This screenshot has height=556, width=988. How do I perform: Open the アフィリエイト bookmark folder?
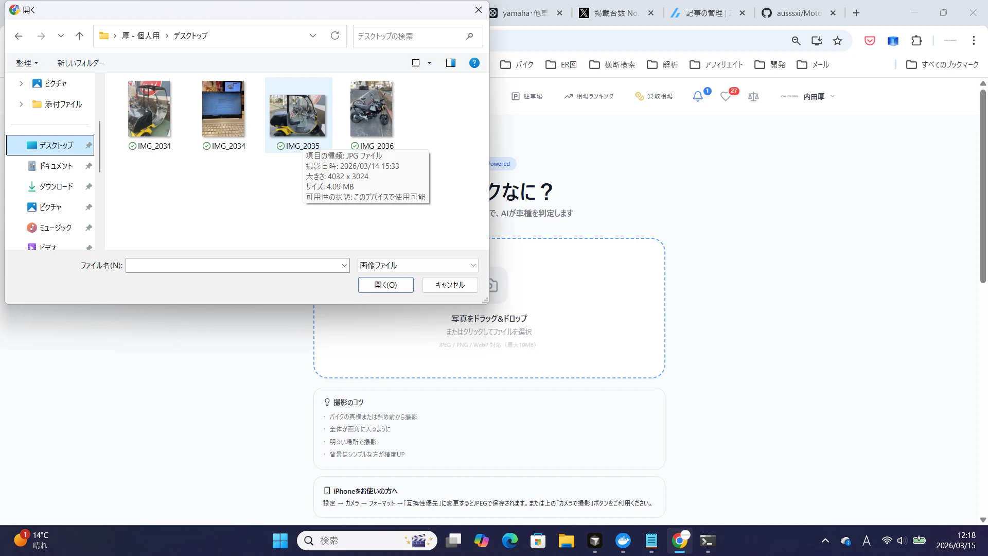pos(716,64)
